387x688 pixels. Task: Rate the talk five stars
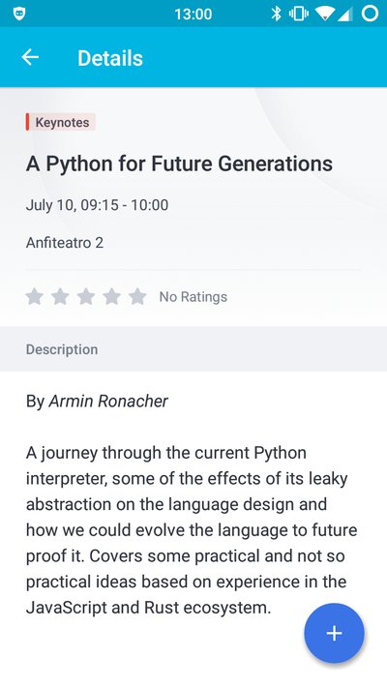pos(137,297)
